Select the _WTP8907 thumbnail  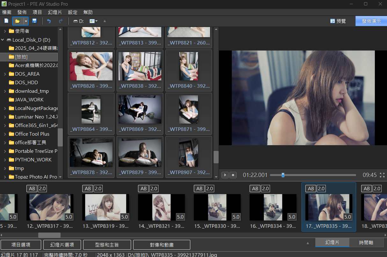189,157
